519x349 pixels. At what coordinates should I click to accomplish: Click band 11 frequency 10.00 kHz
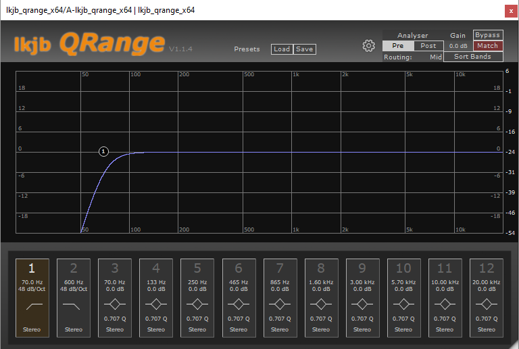(445, 282)
